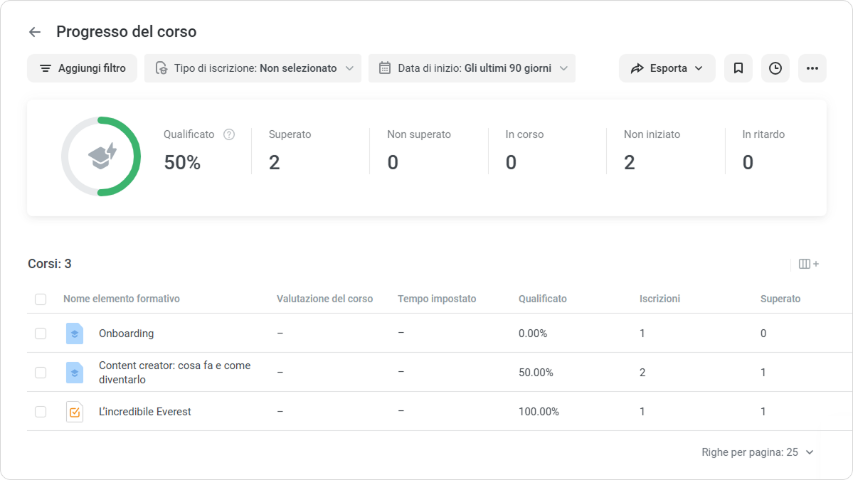Click the Aggiungi filtro button
The width and height of the screenshot is (853, 480).
[x=83, y=68]
